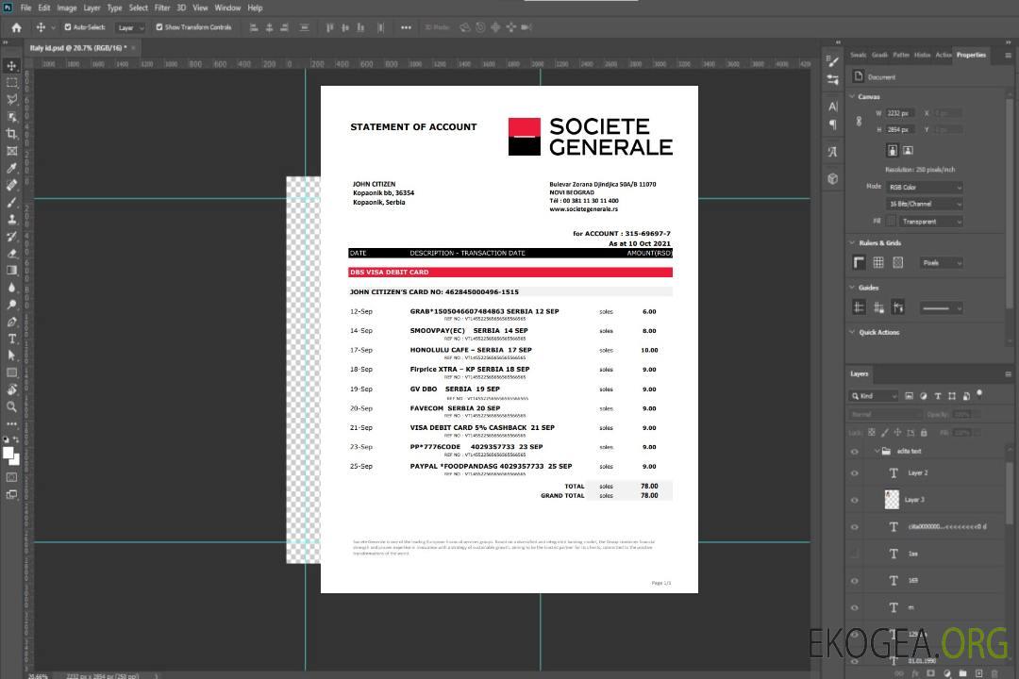Click the lock guides icon

[878, 307]
